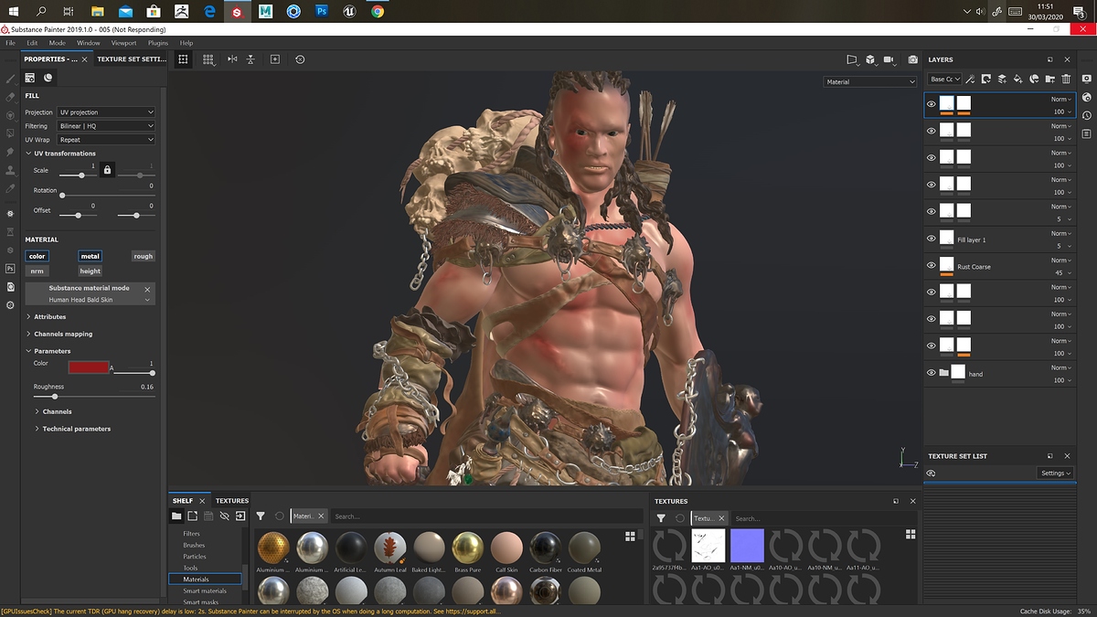Collapse the UV transformations section
This screenshot has width=1097, height=617.
coord(64,154)
